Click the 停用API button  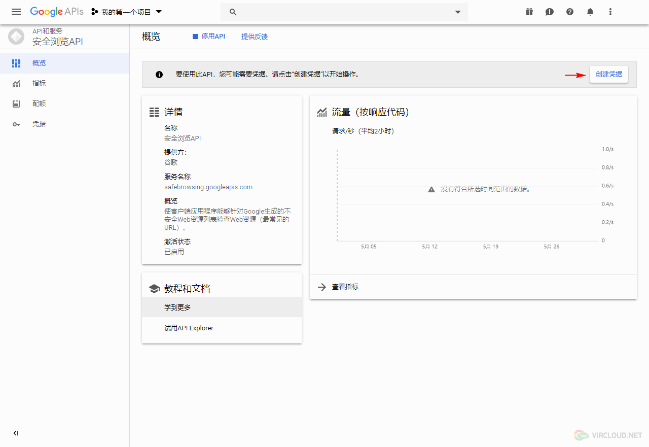tap(208, 37)
